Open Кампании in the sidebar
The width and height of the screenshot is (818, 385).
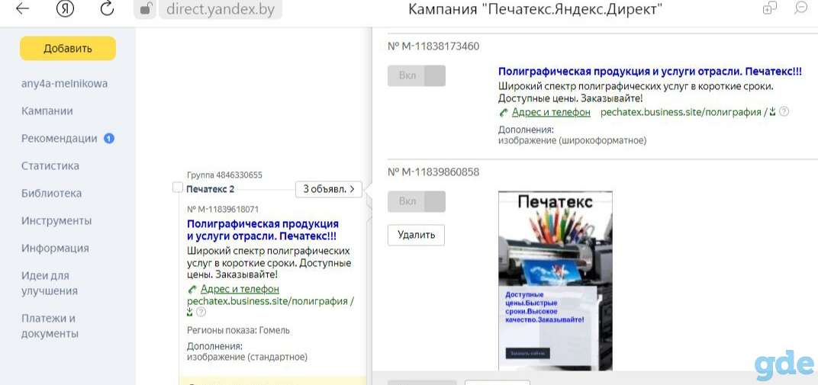pyautogui.click(x=47, y=111)
